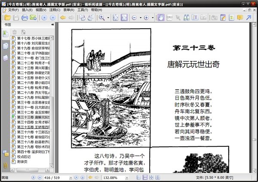Viewport: 258px width, 182px height.
Task: Go to previous page with status bar button
Action: (x=40, y=177)
